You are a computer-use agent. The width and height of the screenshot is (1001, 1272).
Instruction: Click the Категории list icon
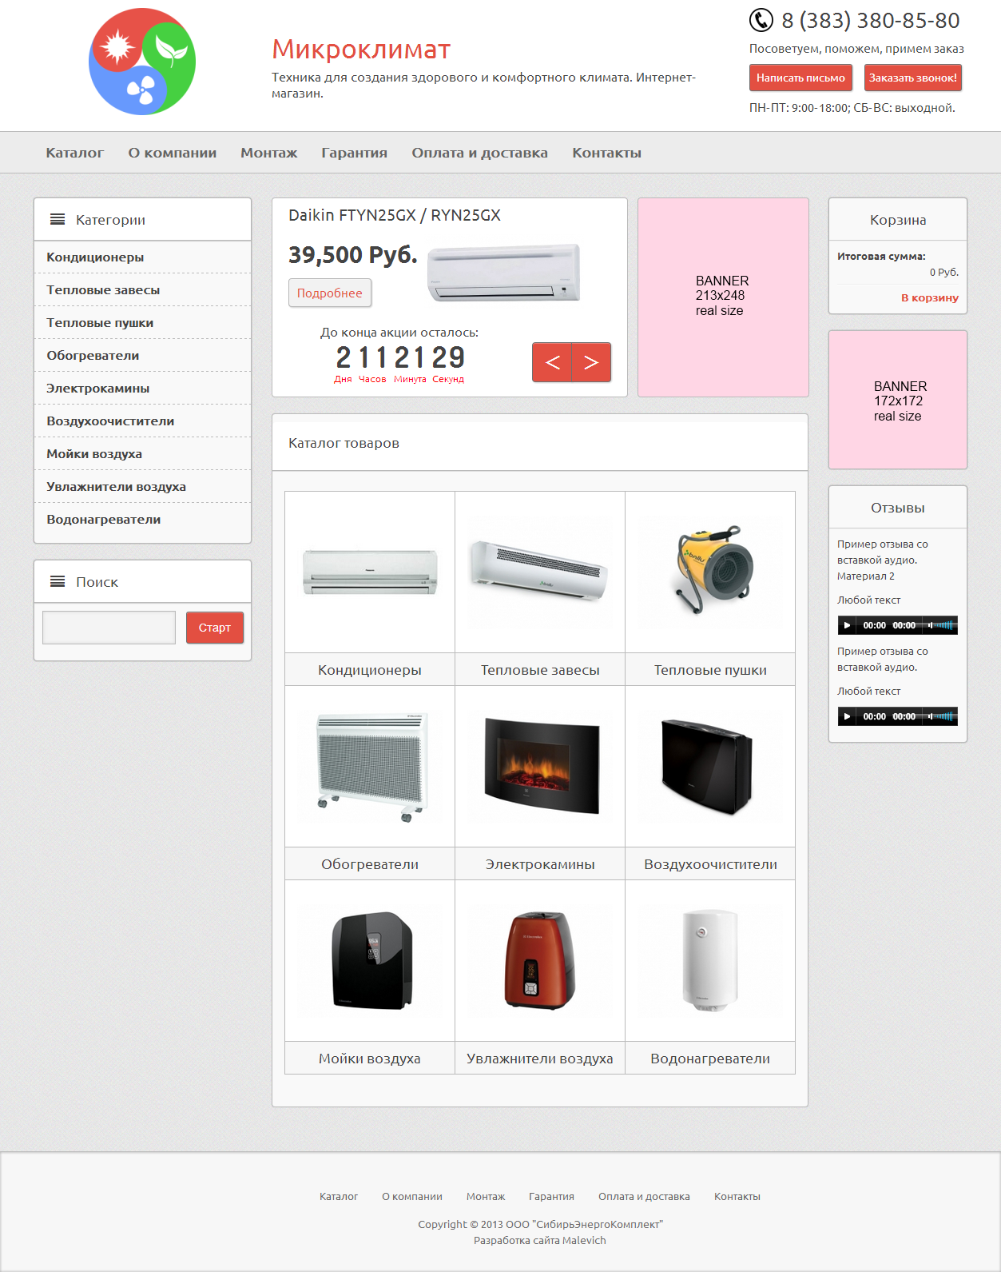point(58,219)
